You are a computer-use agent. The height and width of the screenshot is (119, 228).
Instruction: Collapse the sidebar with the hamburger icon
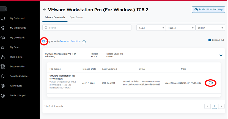[3, 9]
